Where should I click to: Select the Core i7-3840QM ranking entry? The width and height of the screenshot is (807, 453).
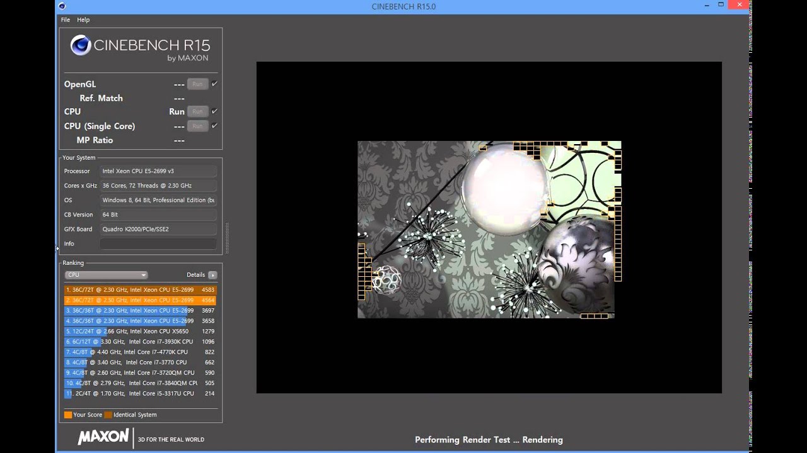[140, 383]
